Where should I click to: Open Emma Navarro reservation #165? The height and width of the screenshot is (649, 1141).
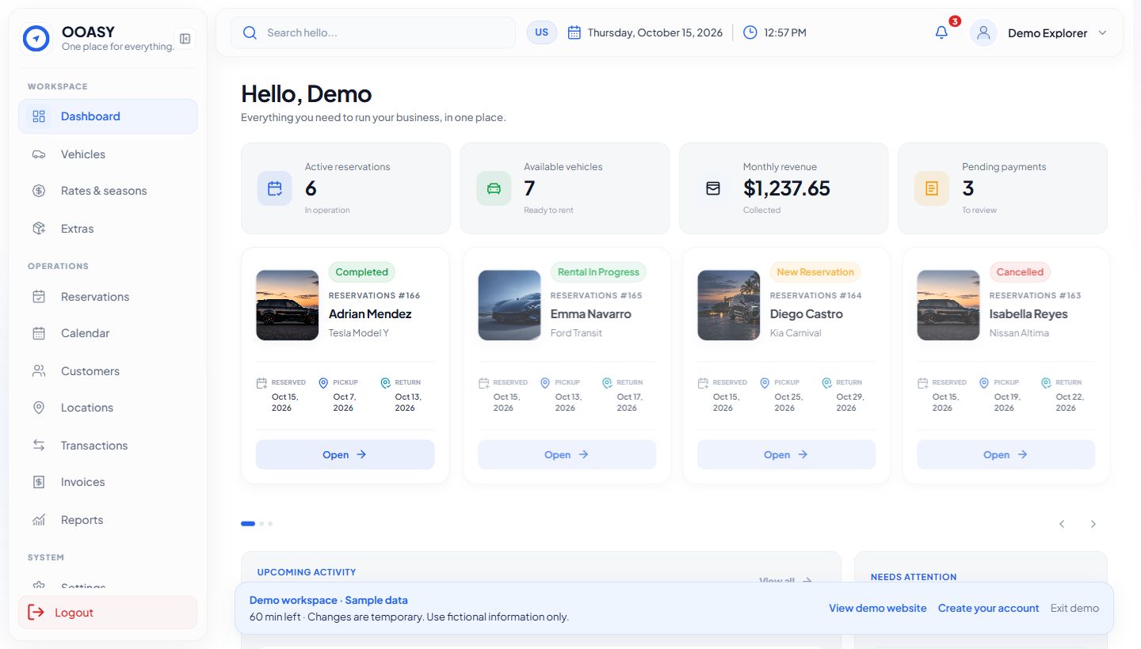(567, 454)
